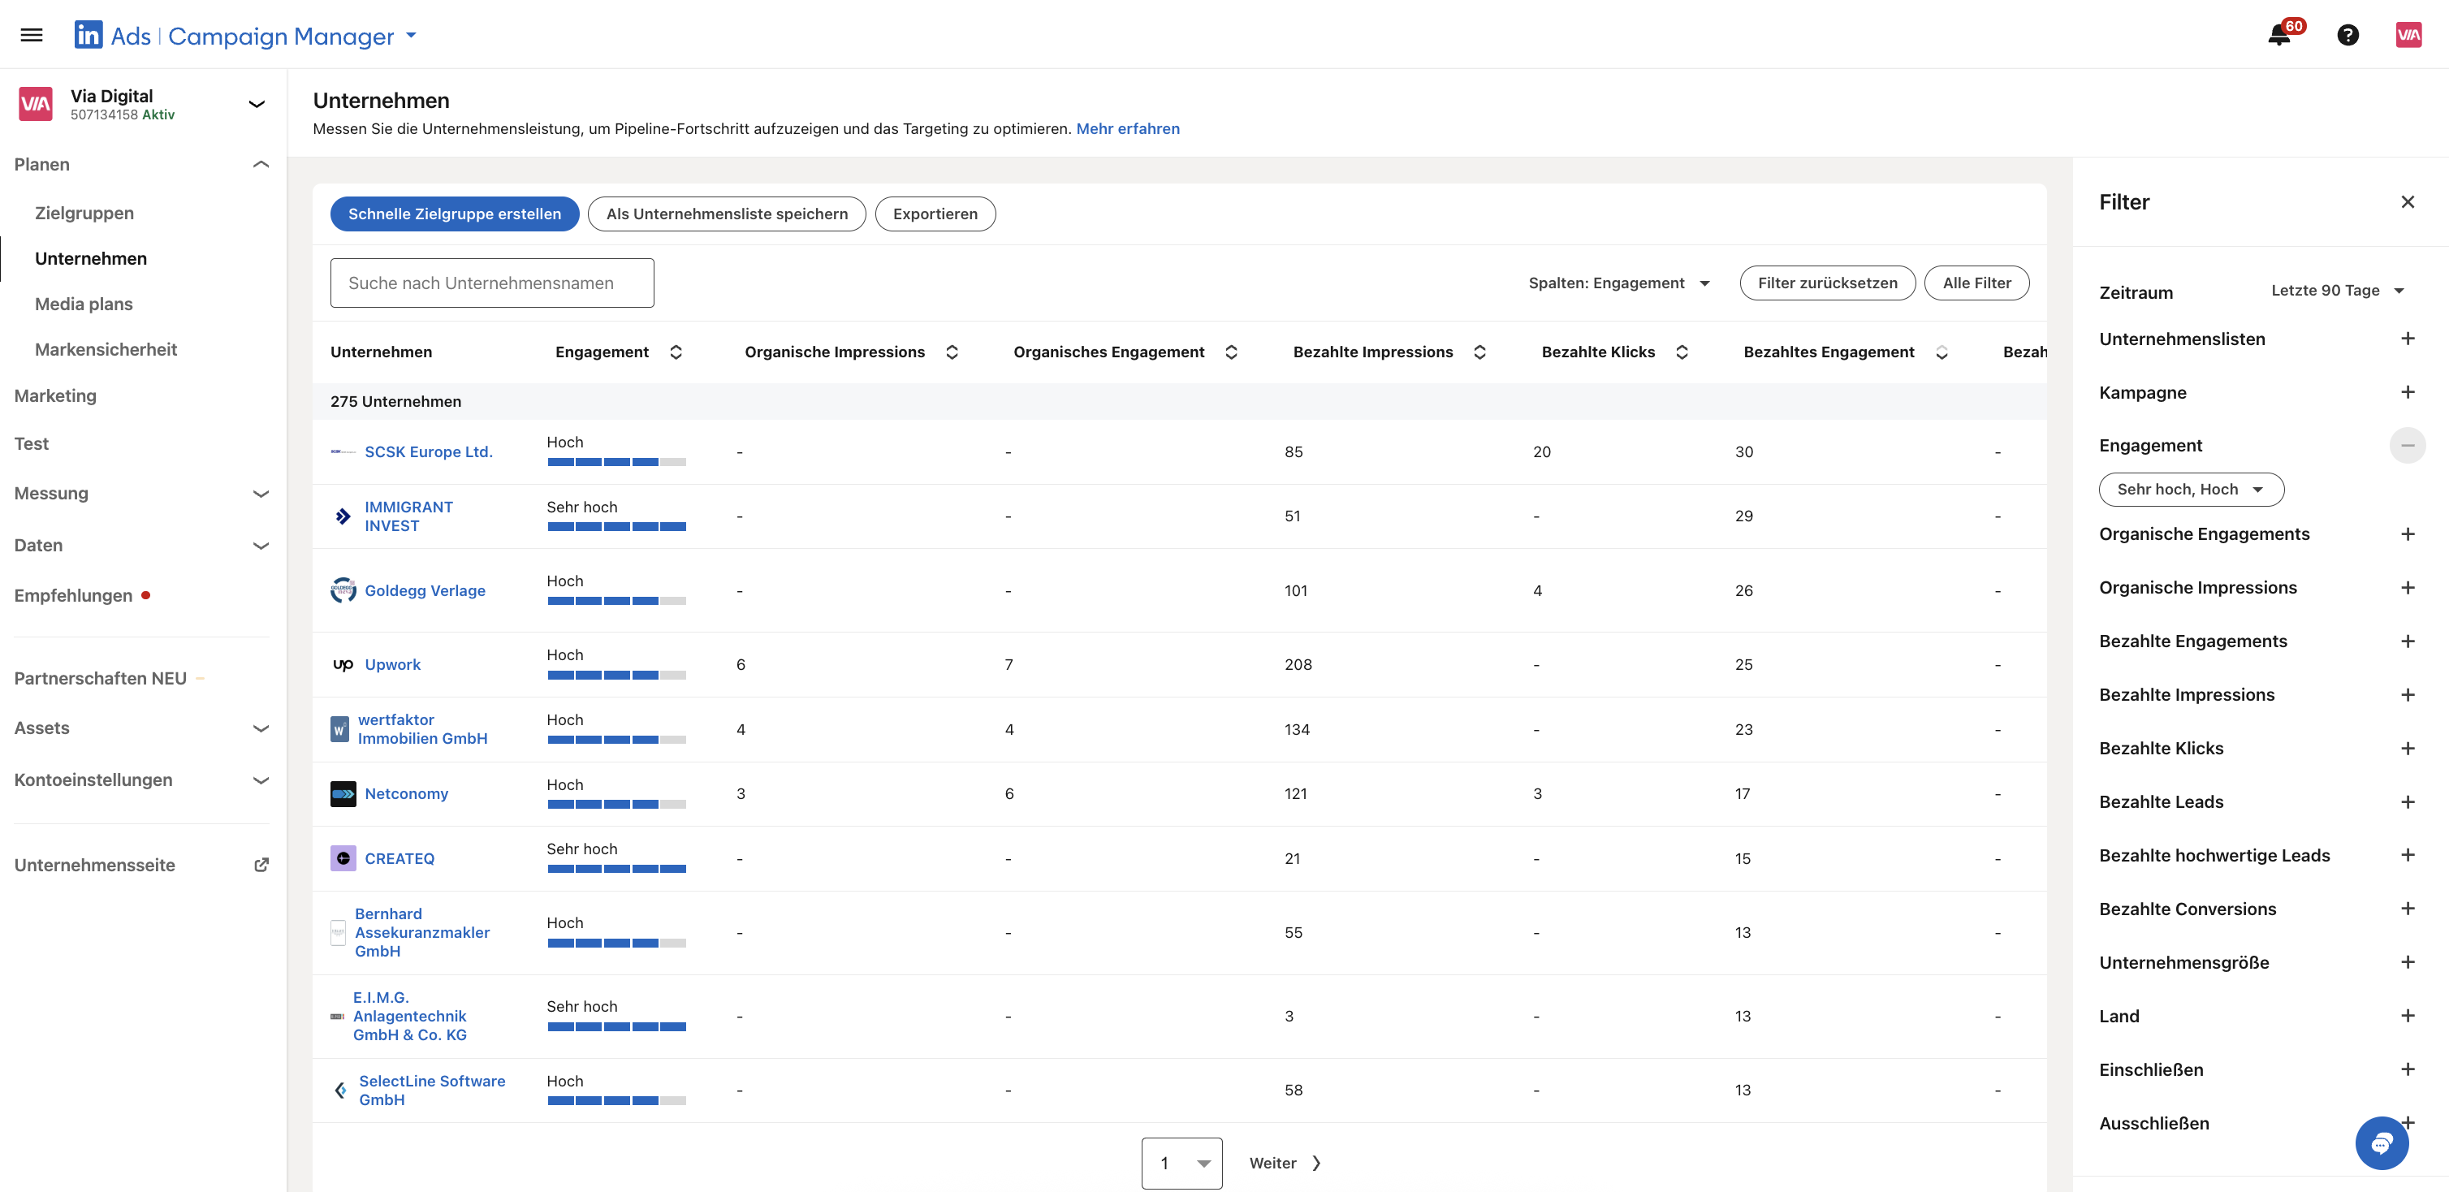Open the hamburger navigation menu

[32, 34]
